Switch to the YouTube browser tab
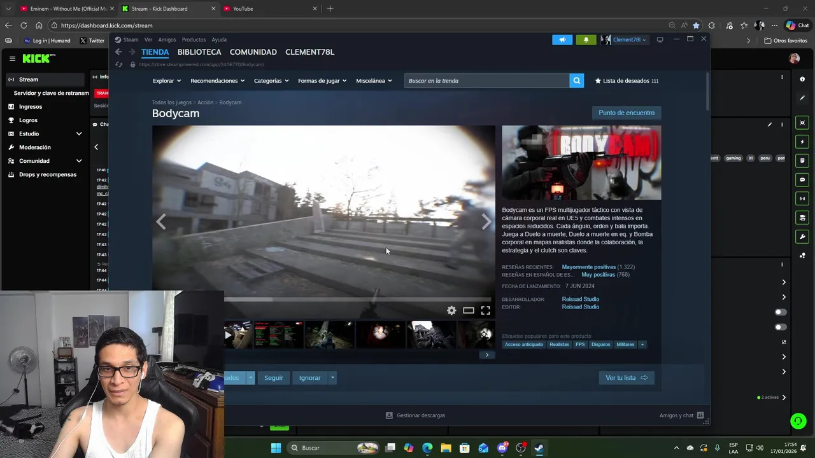The width and height of the screenshot is (815, 458). [269, 9]
